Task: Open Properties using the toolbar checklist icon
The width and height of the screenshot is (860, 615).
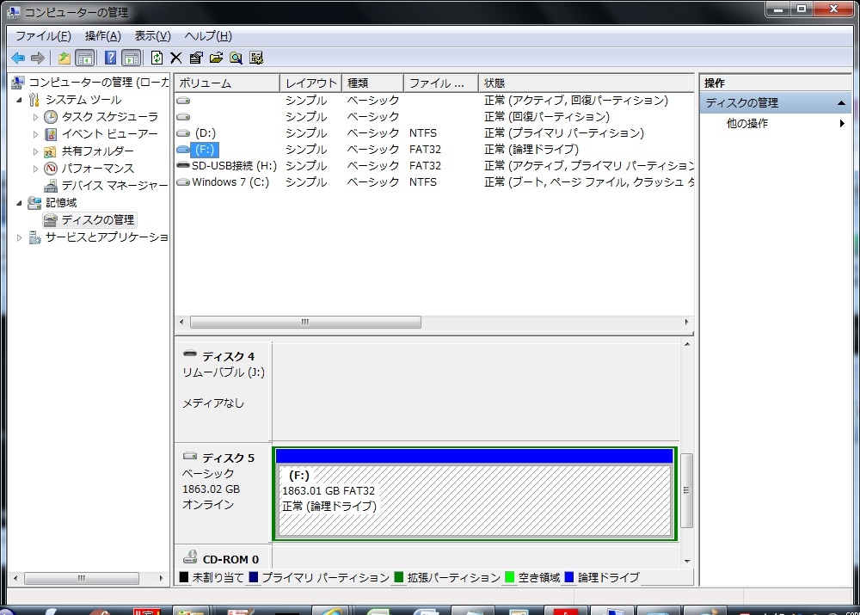Action: (x=196, y=58)
